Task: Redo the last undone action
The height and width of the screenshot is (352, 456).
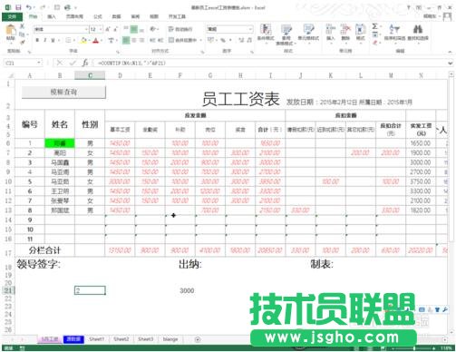Action: pyautogui.click(x=43, y=7)
